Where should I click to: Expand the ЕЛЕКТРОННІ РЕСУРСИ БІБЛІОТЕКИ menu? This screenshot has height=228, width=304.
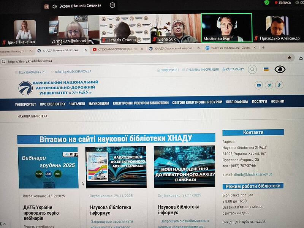(x=141, y=103)
